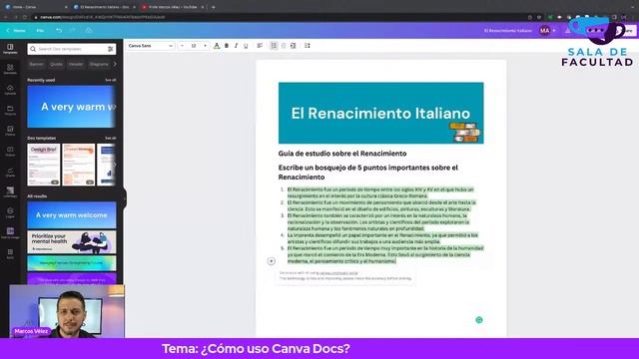Open the Projects folder sidebar icon
Screen dimensions: 639x359
pyautogui.click(x=10, y=110)
